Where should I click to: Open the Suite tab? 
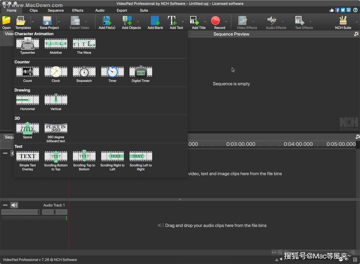[144, 10]
